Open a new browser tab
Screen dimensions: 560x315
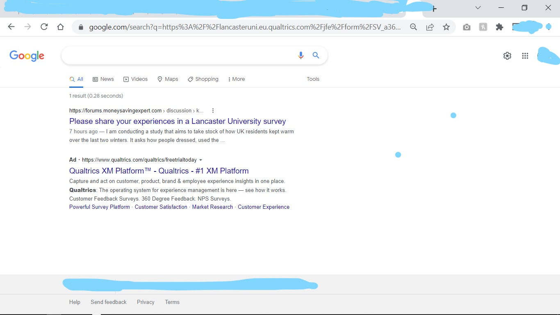(x=435, y=9)
